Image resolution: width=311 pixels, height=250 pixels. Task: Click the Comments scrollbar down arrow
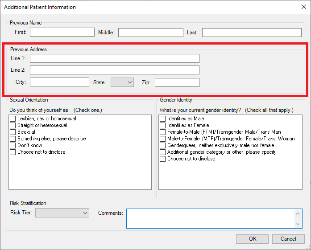(x=299, y=224)
